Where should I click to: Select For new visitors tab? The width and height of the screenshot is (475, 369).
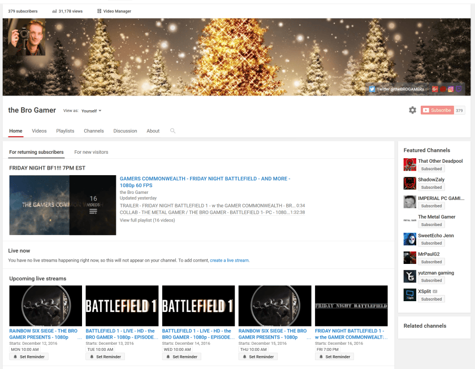[x=91, y=152]
